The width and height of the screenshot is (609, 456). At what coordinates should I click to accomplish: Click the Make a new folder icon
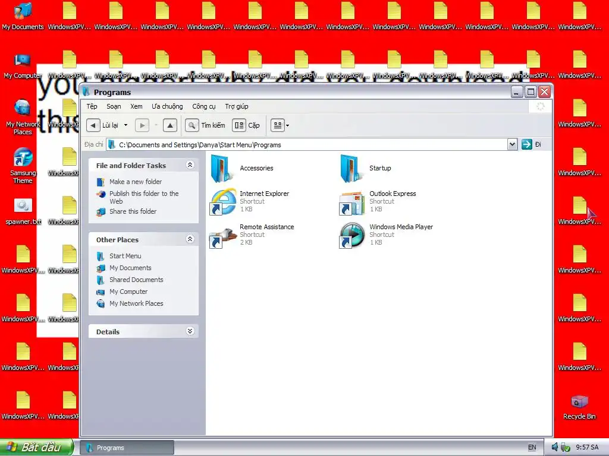tap(101, 182)
